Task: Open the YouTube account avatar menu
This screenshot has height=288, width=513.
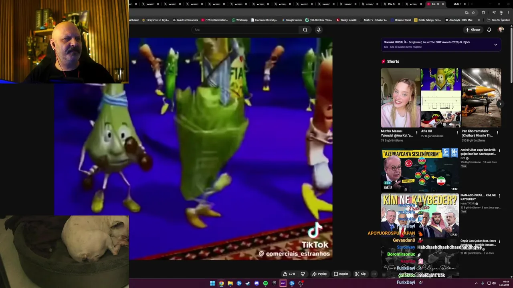Action: 501,30
